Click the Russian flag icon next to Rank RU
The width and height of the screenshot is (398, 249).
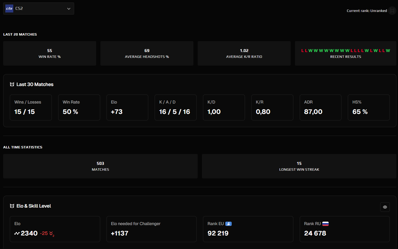pyautogui.click(x=326, y=224)
